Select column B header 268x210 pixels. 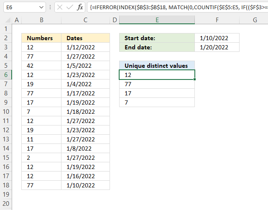pos(41,20)
